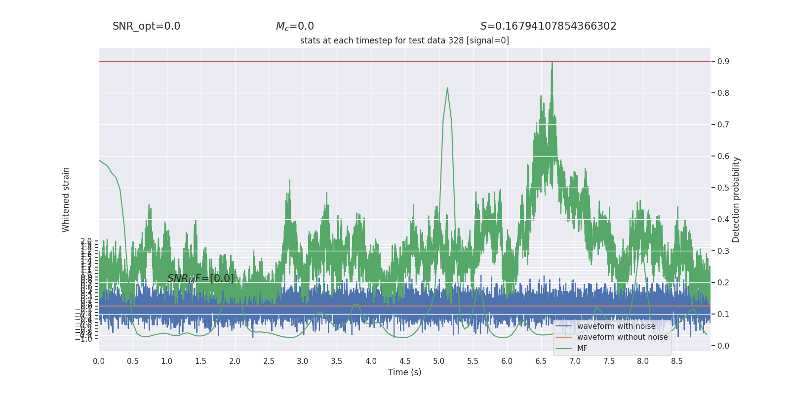Click the SNR_opt=0.0 annotation
The image size is (790, 395).
tap(147, 26)
